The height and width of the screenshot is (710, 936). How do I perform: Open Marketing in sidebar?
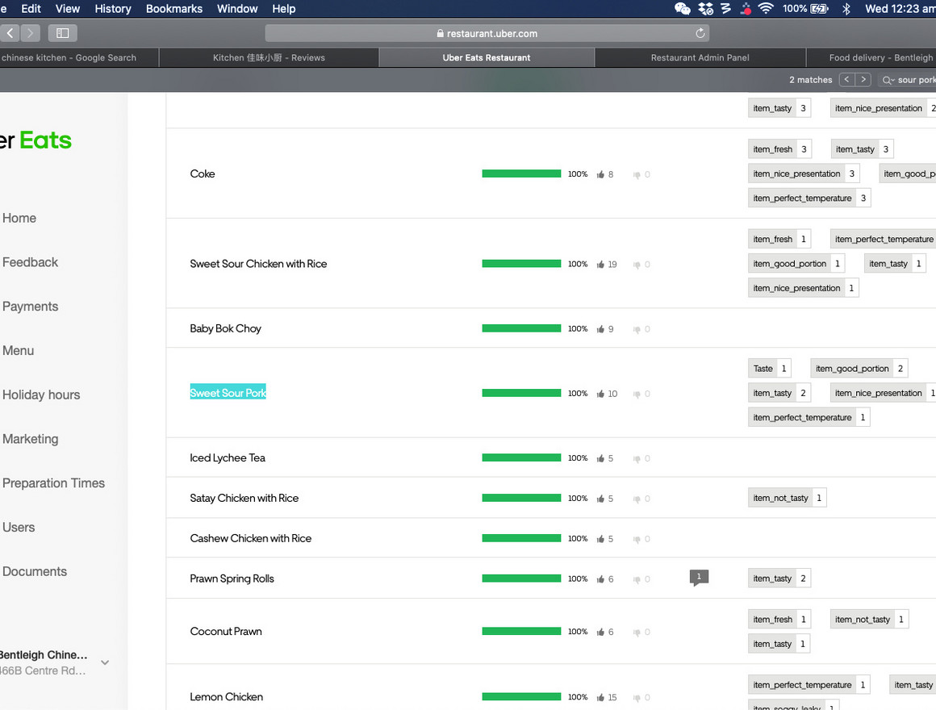pos(31,439)
